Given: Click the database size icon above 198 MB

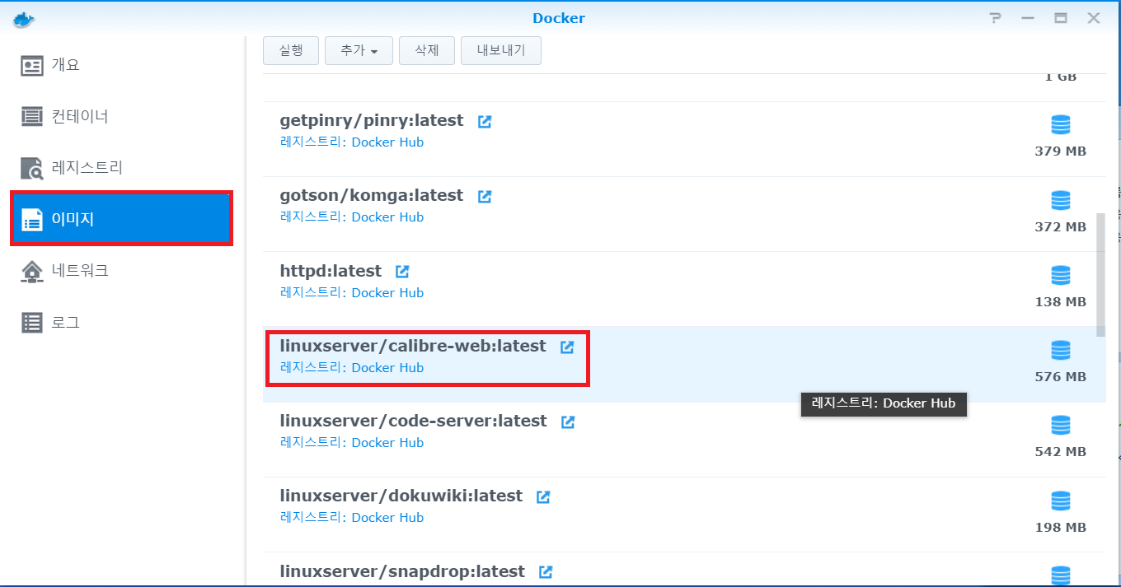Looking at the screenshot, I should pos(1060,501).
